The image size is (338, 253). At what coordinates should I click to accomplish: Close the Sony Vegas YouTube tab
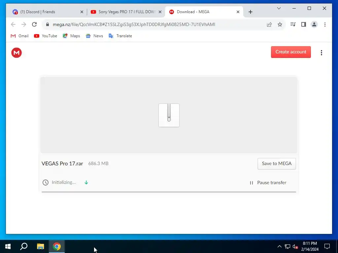click(x=160, y=12)
